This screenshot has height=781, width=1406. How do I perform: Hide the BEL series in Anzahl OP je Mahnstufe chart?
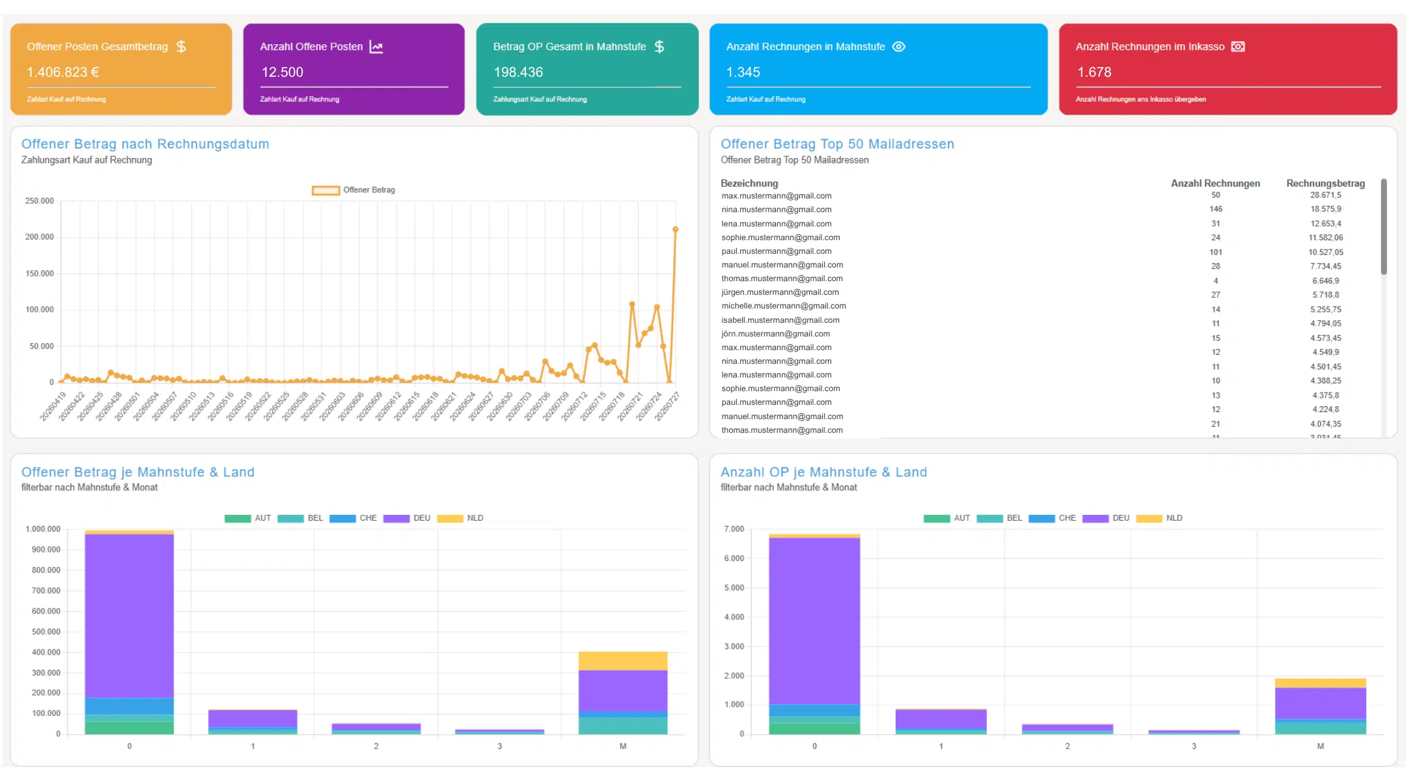(x=989, y=518)
